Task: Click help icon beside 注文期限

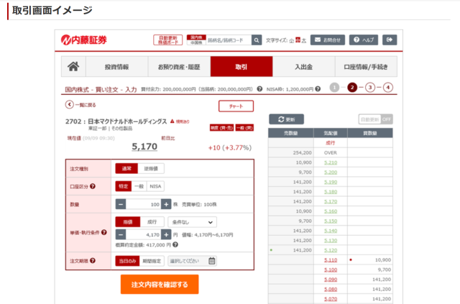Action: [x=93, y=261]
